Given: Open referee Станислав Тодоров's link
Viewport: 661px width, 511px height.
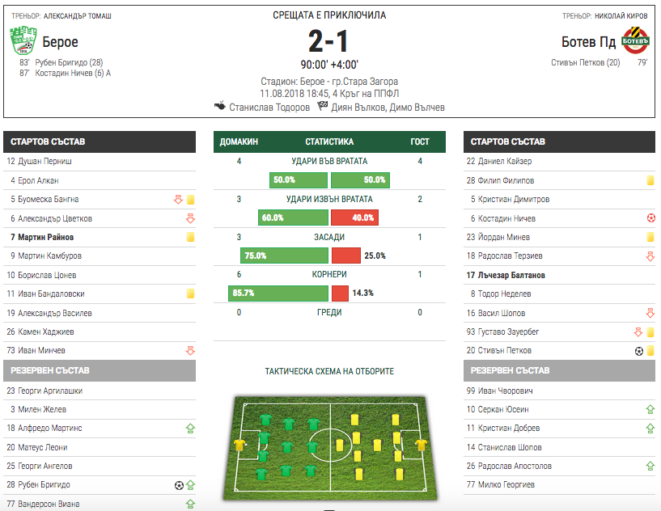Looking at the screenshot, I should (x=269, y=107).
